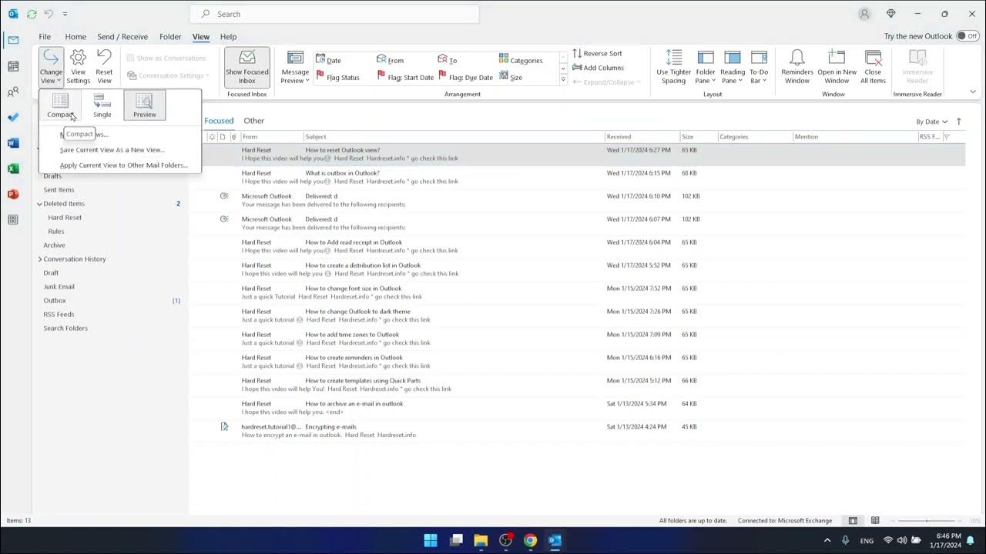Open the By Date sort dropdown

(931, 122)
